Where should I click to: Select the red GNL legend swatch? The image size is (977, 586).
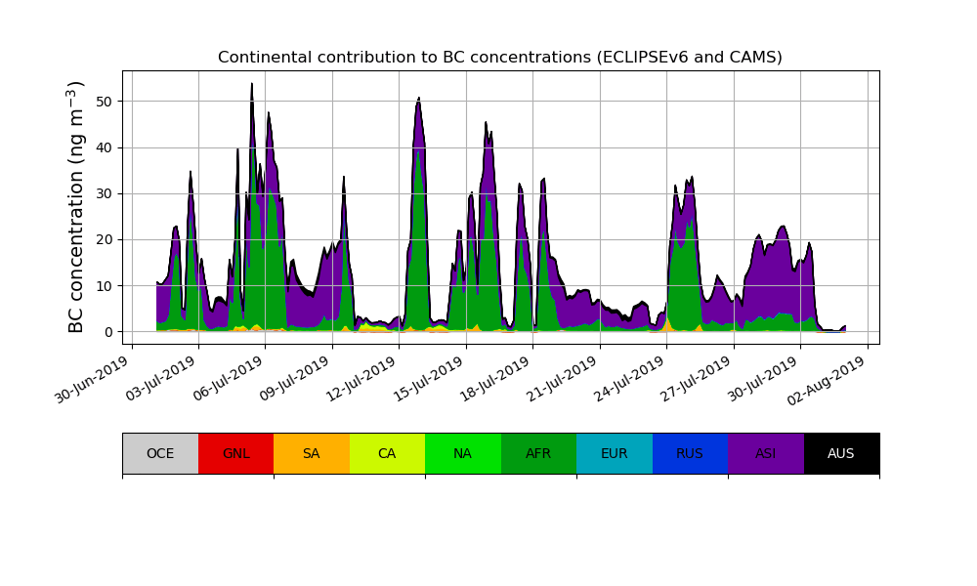click(235, 453)
